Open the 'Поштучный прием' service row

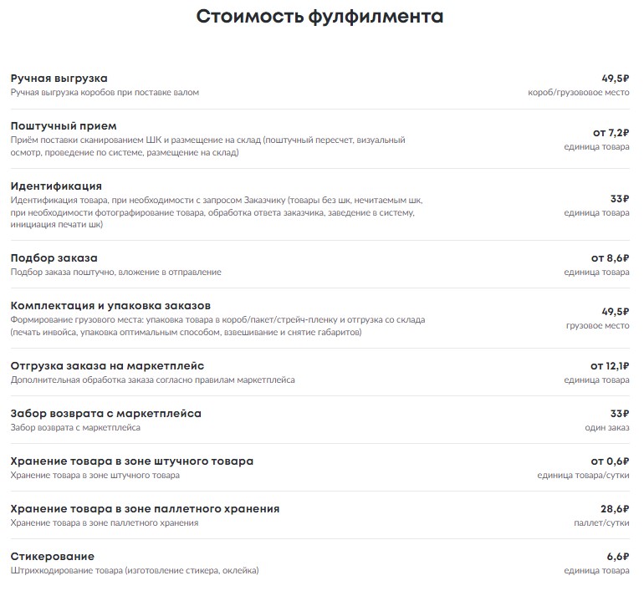pyautogui.click(x=320, y=140)
